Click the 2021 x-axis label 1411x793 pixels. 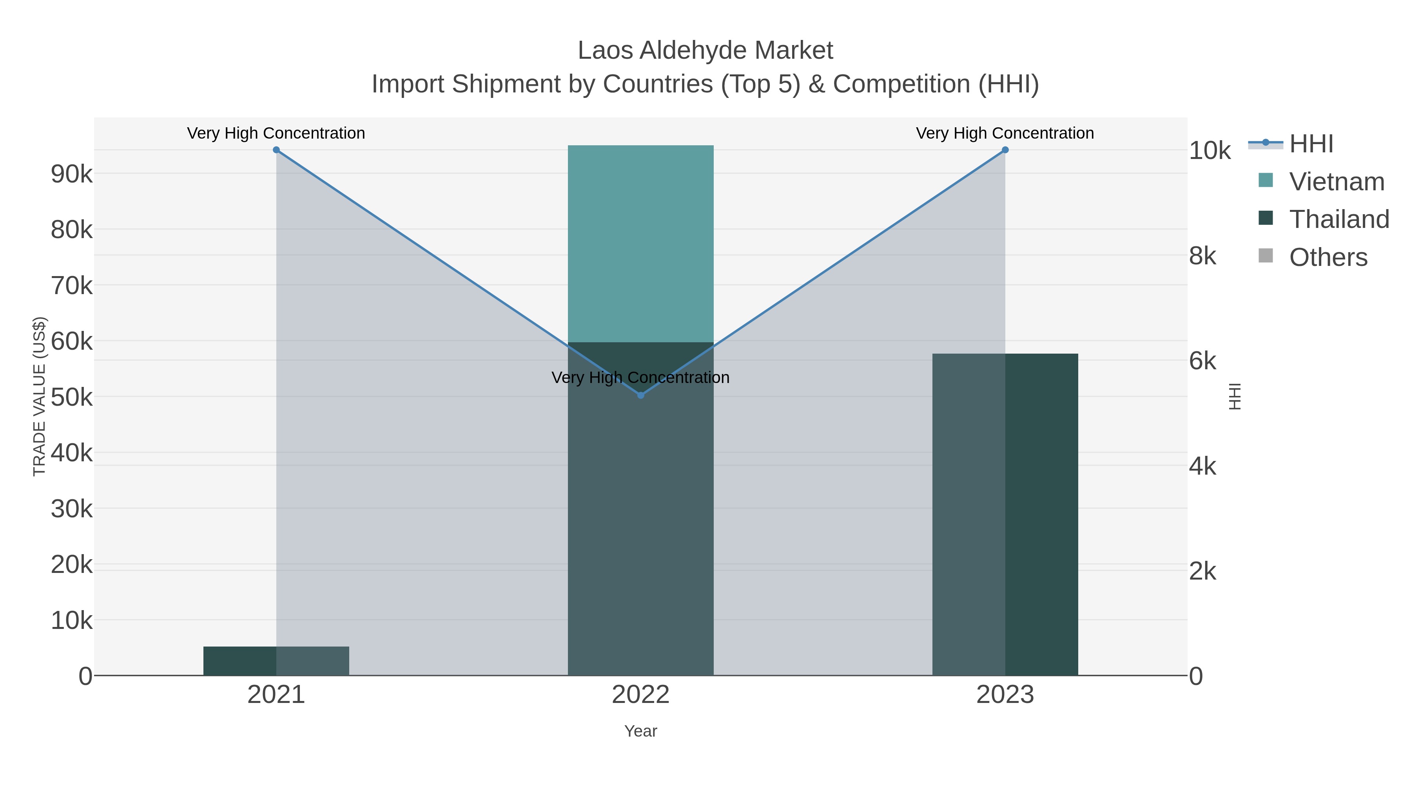(x=276, y=695)
